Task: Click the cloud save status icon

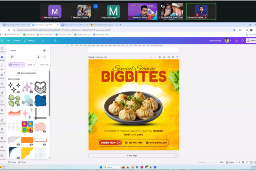Action: (55, 40)
